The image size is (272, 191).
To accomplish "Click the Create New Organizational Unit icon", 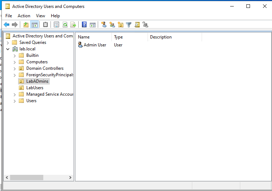I will (120, 25).
